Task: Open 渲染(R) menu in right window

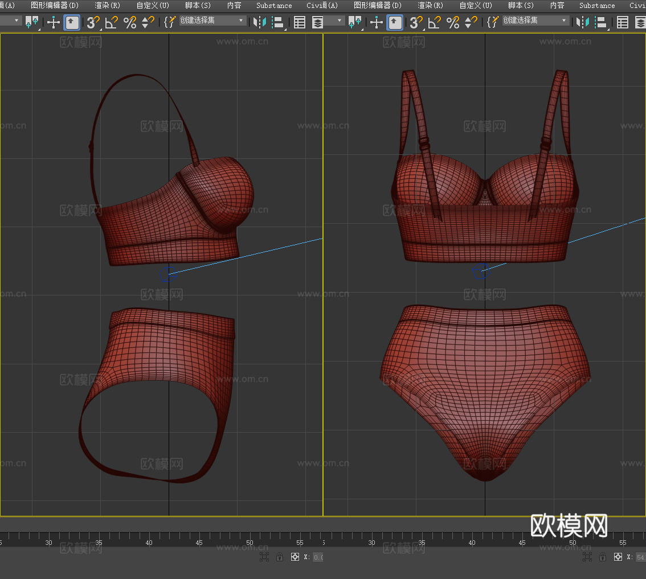Action: pos(431,5)
